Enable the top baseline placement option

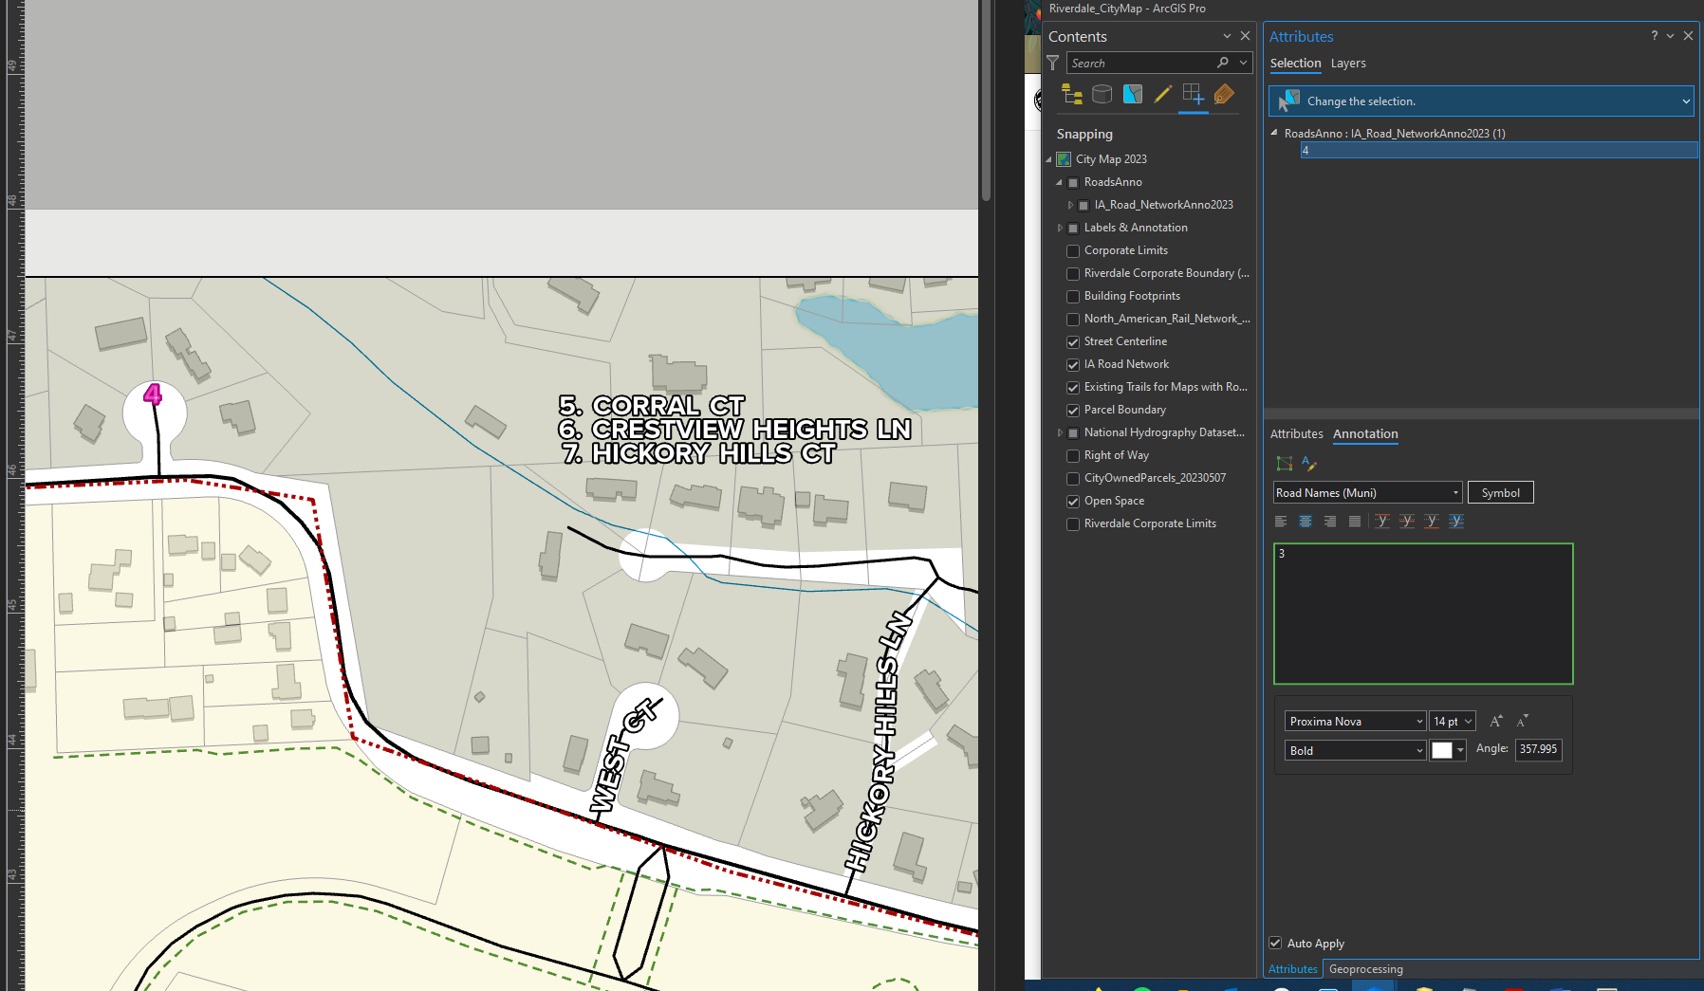point(1382,521)
